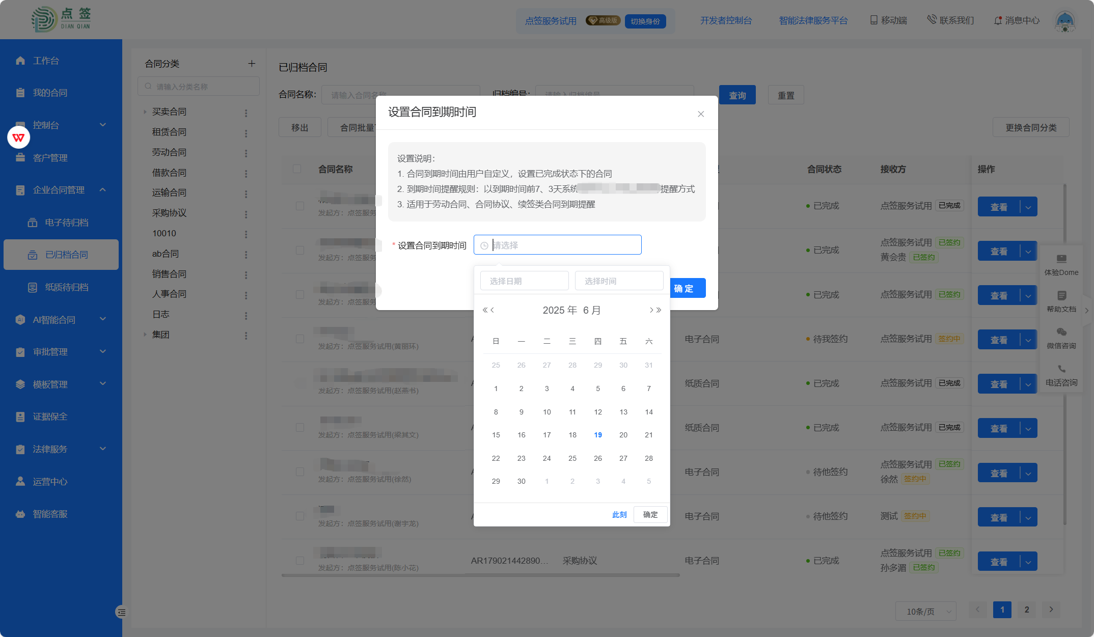
Task: Click 确定 button in date picker footer
Action: pyautogui.click(x=650, y=515)
